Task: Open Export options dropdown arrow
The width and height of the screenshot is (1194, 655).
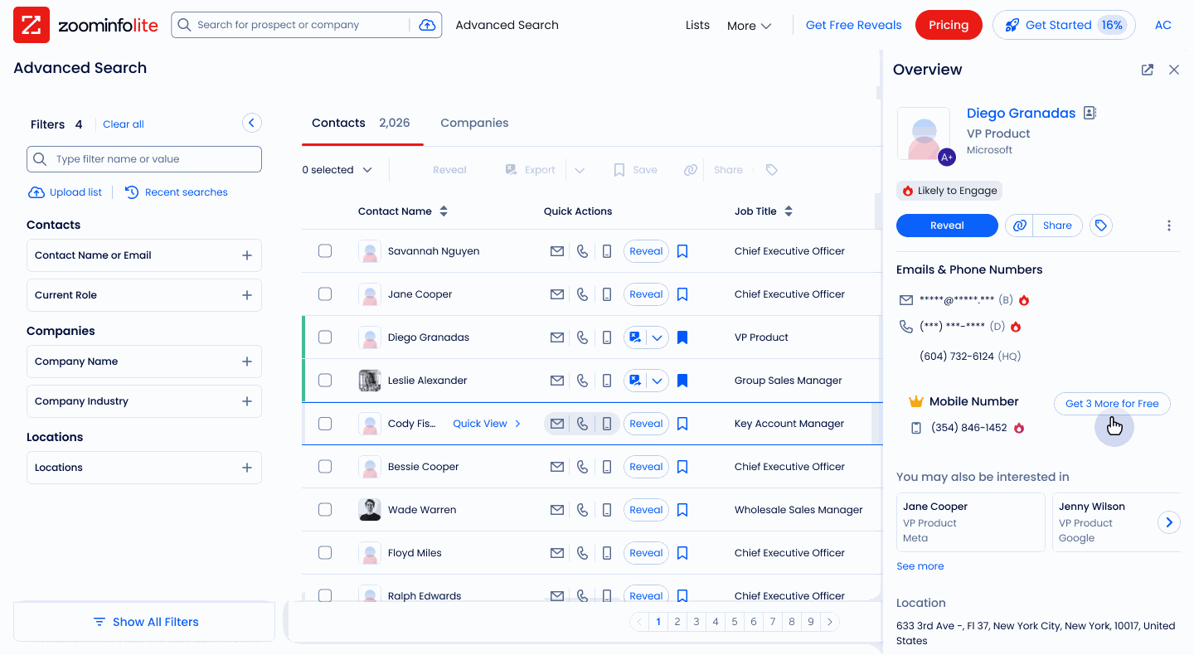Action: pyautogui.click(x=580, y=170)
